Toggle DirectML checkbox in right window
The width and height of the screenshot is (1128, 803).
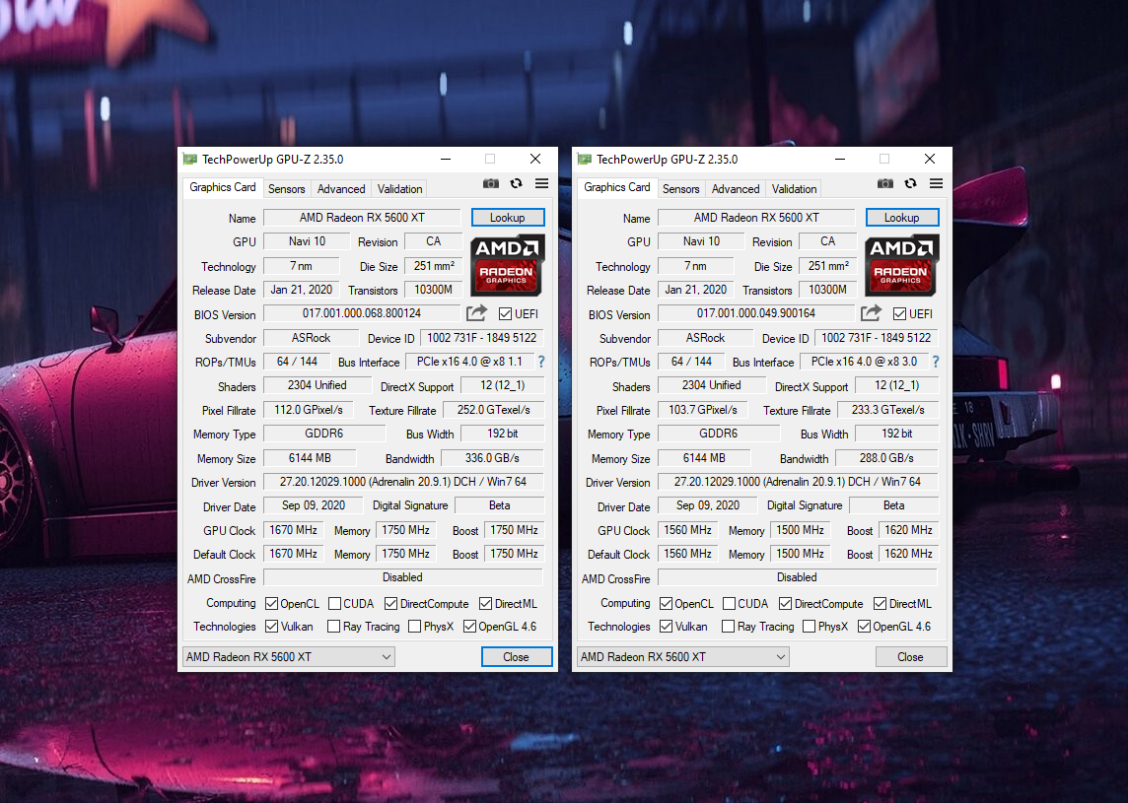[880, 603]
